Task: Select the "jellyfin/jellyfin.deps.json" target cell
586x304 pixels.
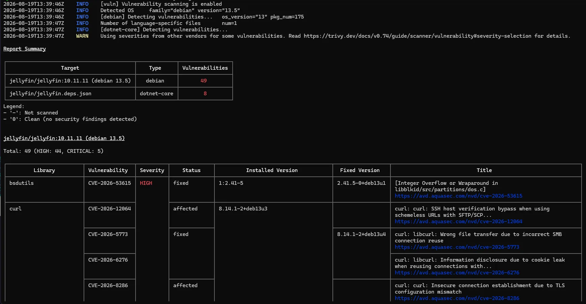Action: (50, 94)
